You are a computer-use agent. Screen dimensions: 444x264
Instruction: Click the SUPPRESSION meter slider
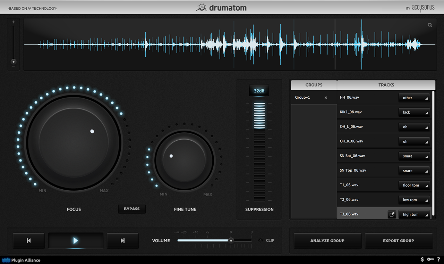click(259, 151)
